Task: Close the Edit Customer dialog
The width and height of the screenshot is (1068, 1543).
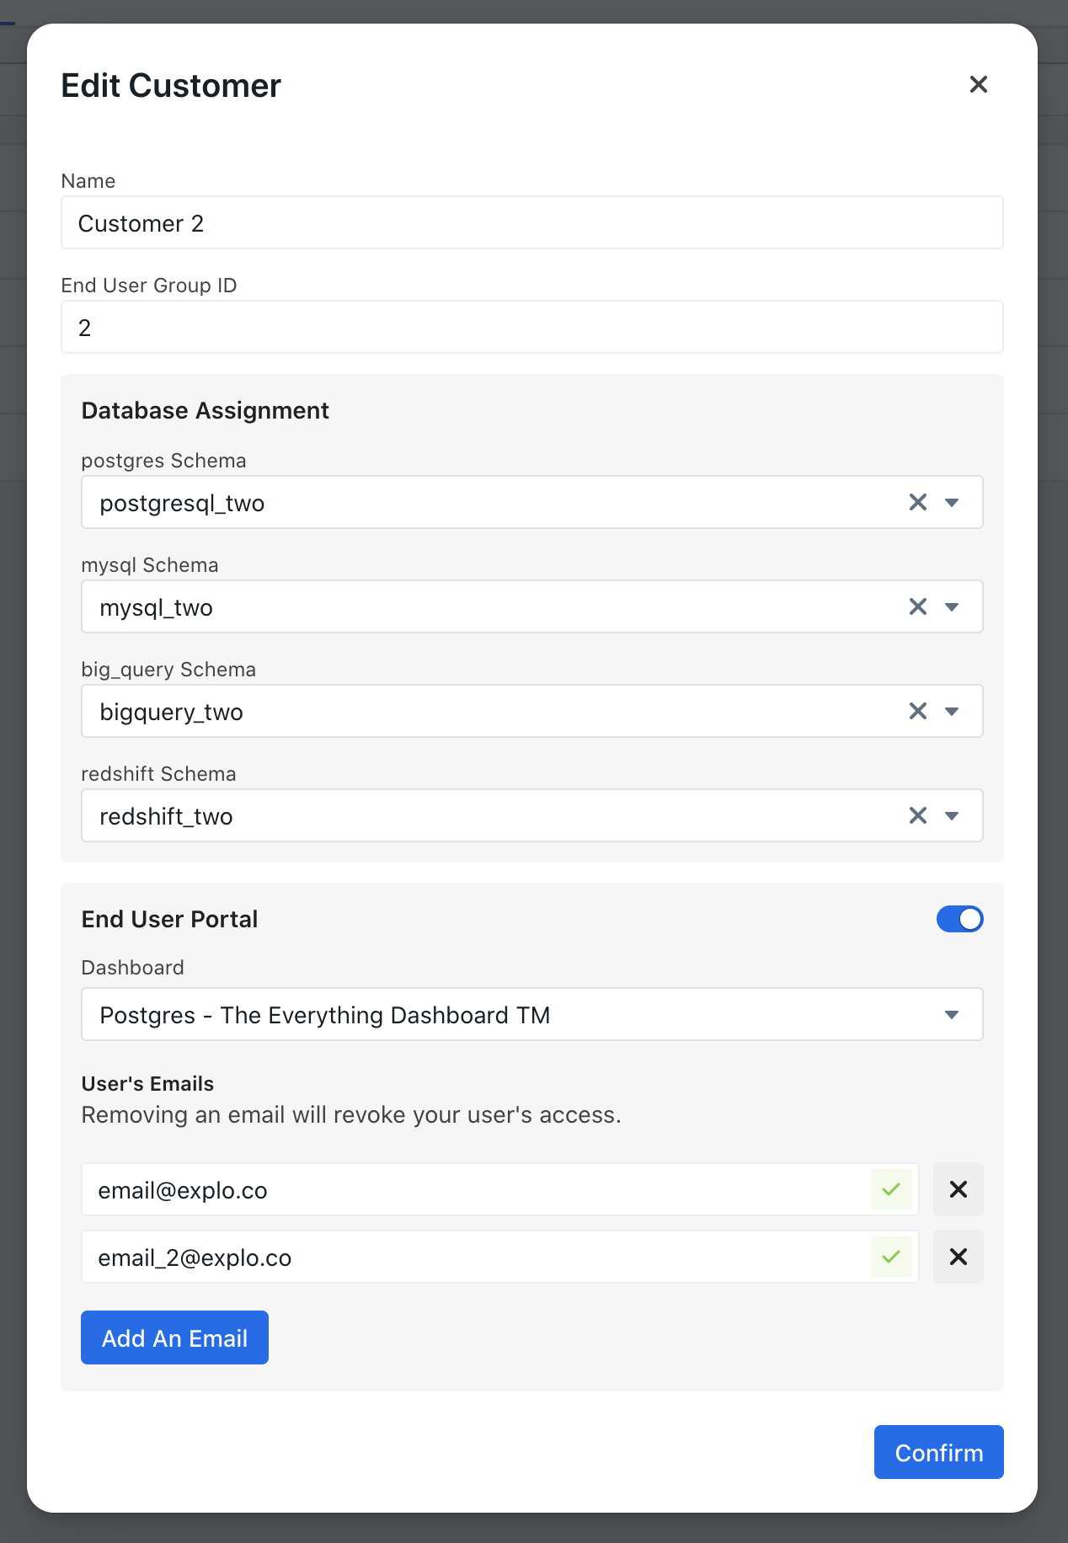Action: [x=978, y=84]
